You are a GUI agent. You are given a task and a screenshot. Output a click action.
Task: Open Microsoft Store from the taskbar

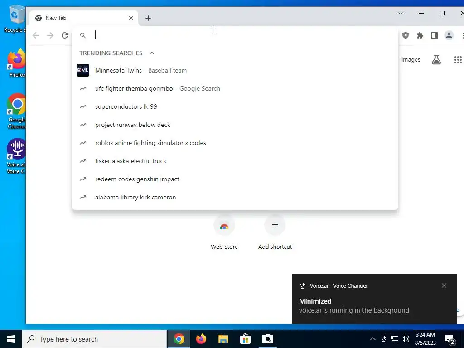[x=245, y=339]
